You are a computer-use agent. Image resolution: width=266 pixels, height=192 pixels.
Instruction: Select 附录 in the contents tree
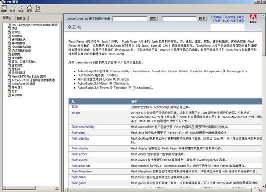click(14, 91)
